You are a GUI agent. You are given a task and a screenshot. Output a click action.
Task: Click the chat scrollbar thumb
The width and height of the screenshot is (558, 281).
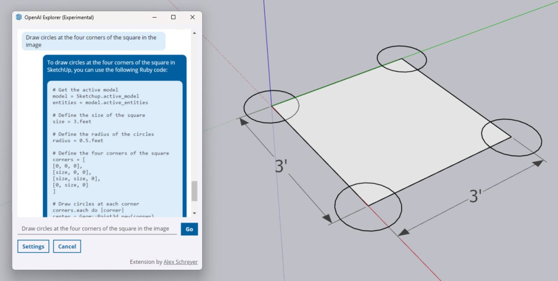pyautogui.click(x=194, y=191)
